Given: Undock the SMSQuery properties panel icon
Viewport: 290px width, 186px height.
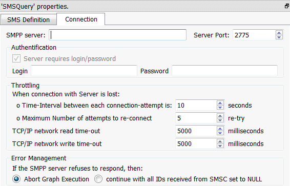Looking at the screenshot, I should click(286, 6).
